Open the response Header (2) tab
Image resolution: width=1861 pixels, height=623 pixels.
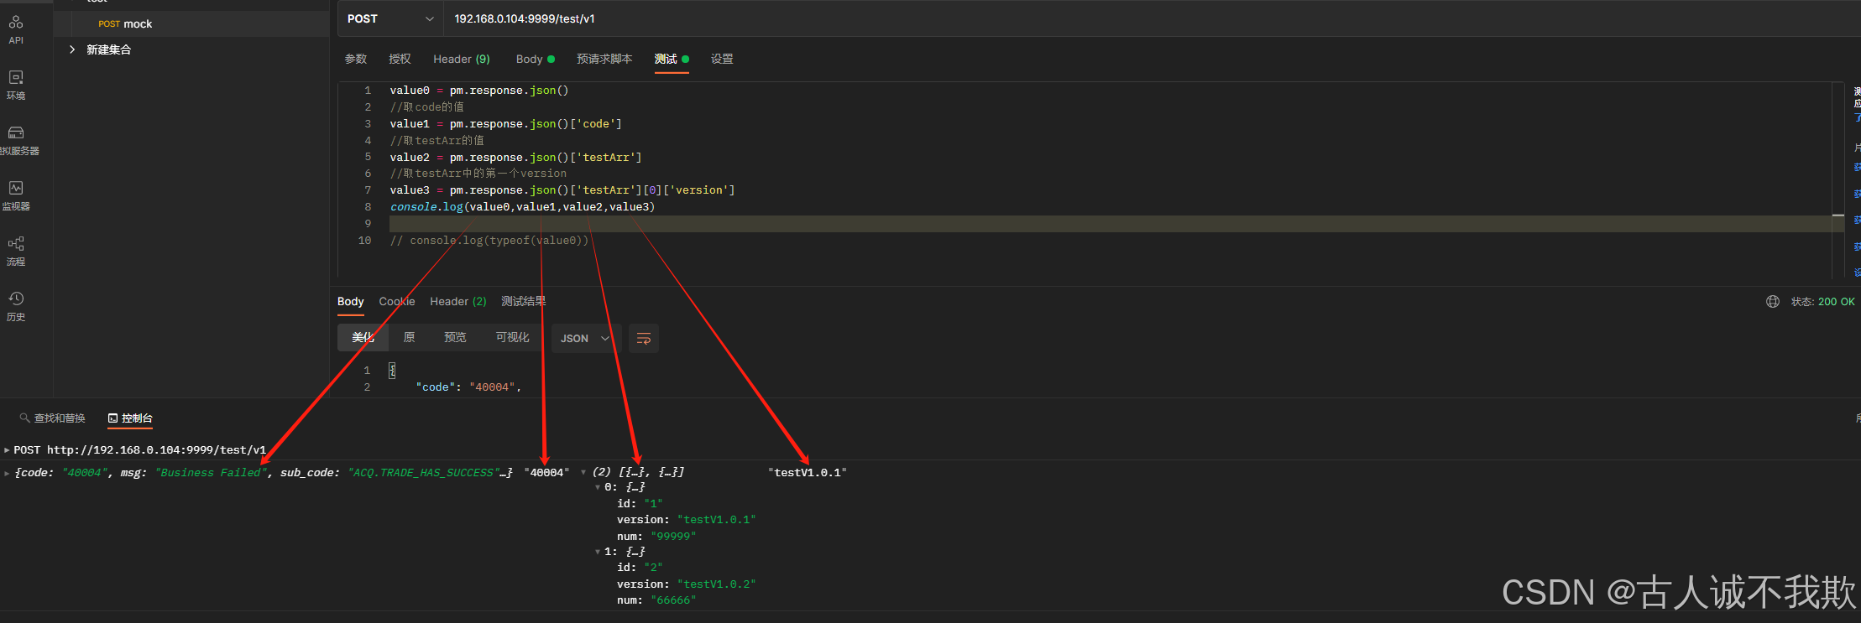point(458,302)
